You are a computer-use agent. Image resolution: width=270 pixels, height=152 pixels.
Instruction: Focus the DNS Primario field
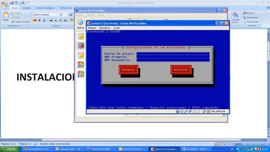pos(173,57)
